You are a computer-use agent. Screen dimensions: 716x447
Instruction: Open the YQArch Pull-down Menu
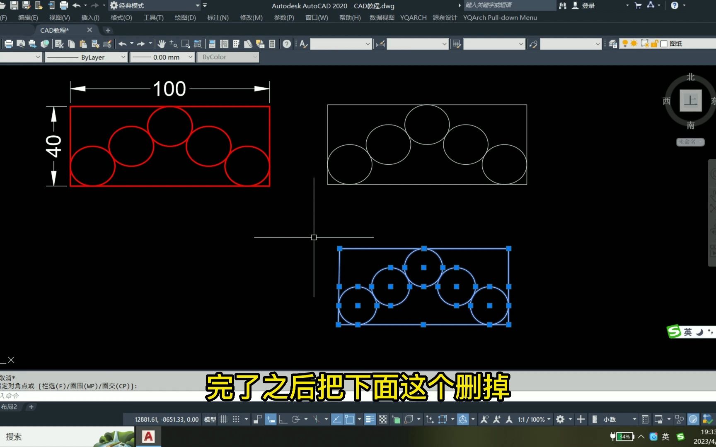coord(500,17)
